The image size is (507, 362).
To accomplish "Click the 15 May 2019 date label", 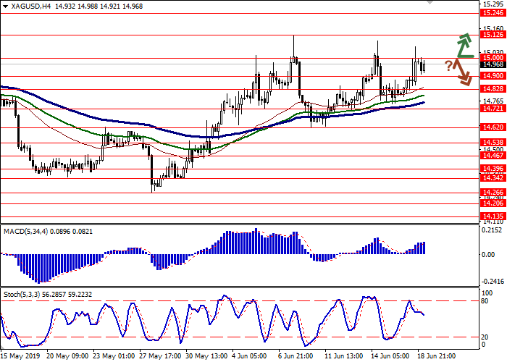I will [x=19, y=356].
